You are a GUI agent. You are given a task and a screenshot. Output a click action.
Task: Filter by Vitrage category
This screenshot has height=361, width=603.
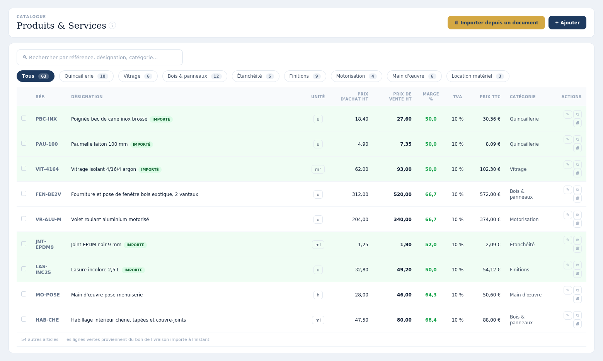point(138,76)
